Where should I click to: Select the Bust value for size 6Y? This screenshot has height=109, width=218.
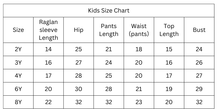click(199, 89)
